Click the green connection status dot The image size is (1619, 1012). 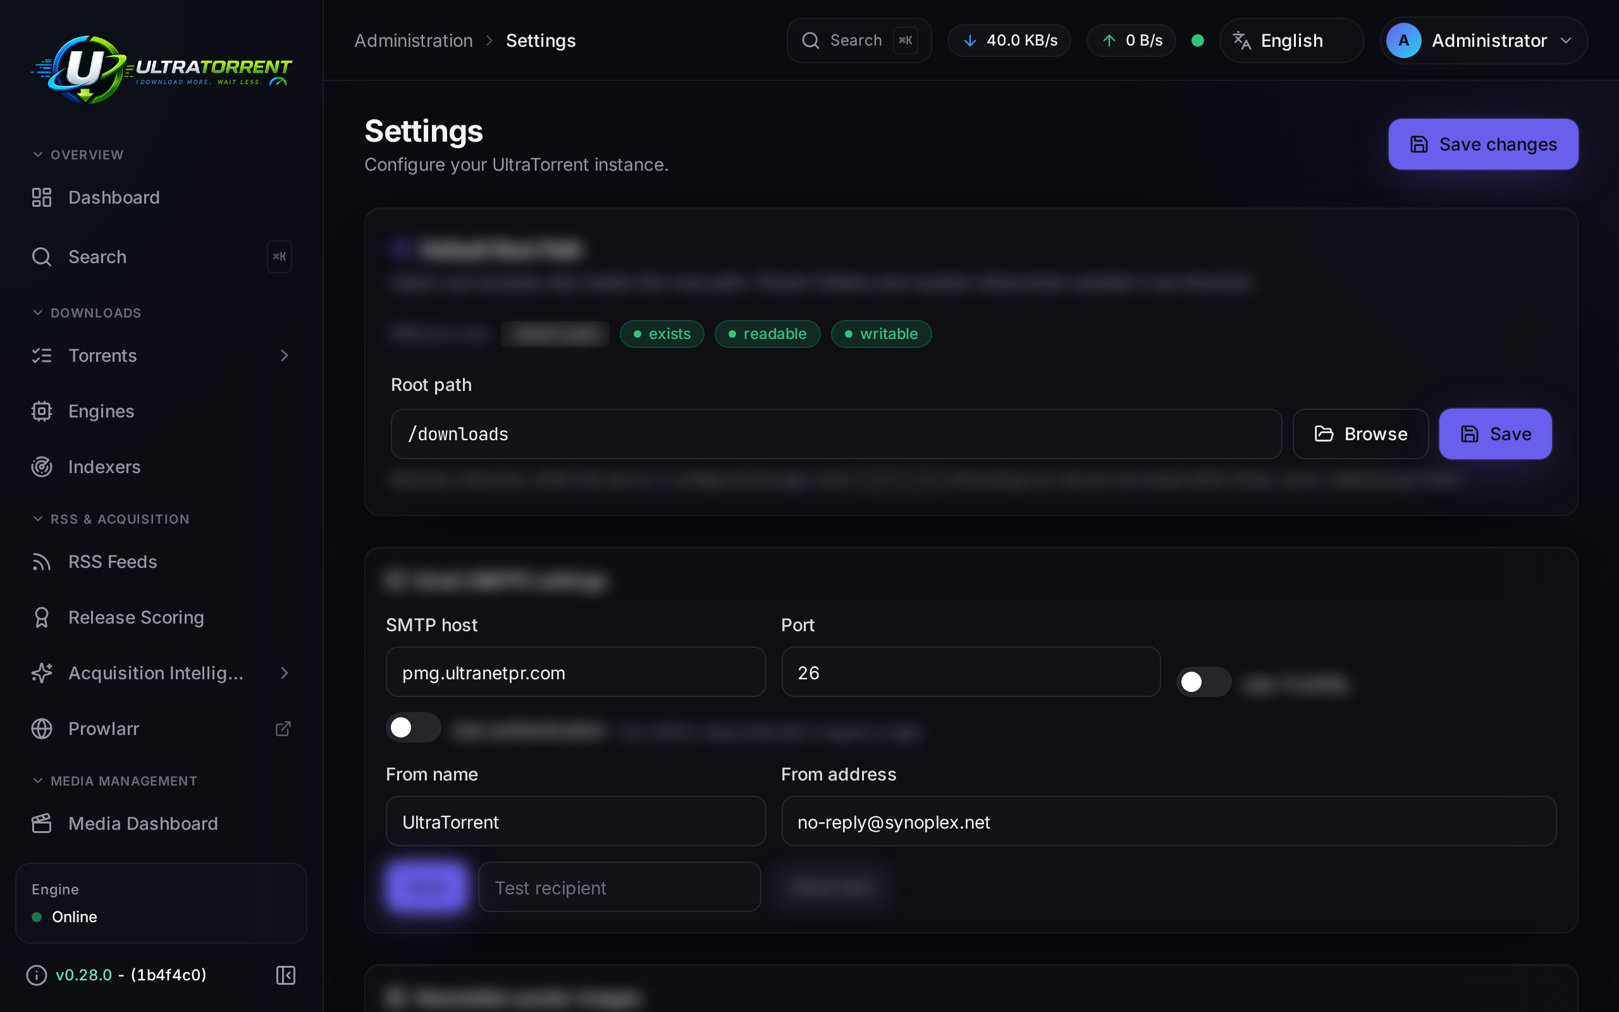click(1198, 40)
